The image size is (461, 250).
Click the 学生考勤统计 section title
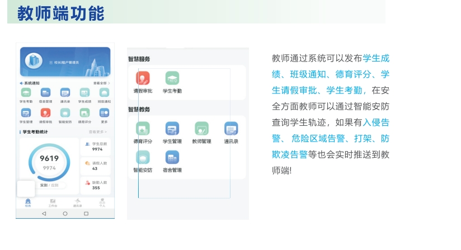click(x=35, y=132)
